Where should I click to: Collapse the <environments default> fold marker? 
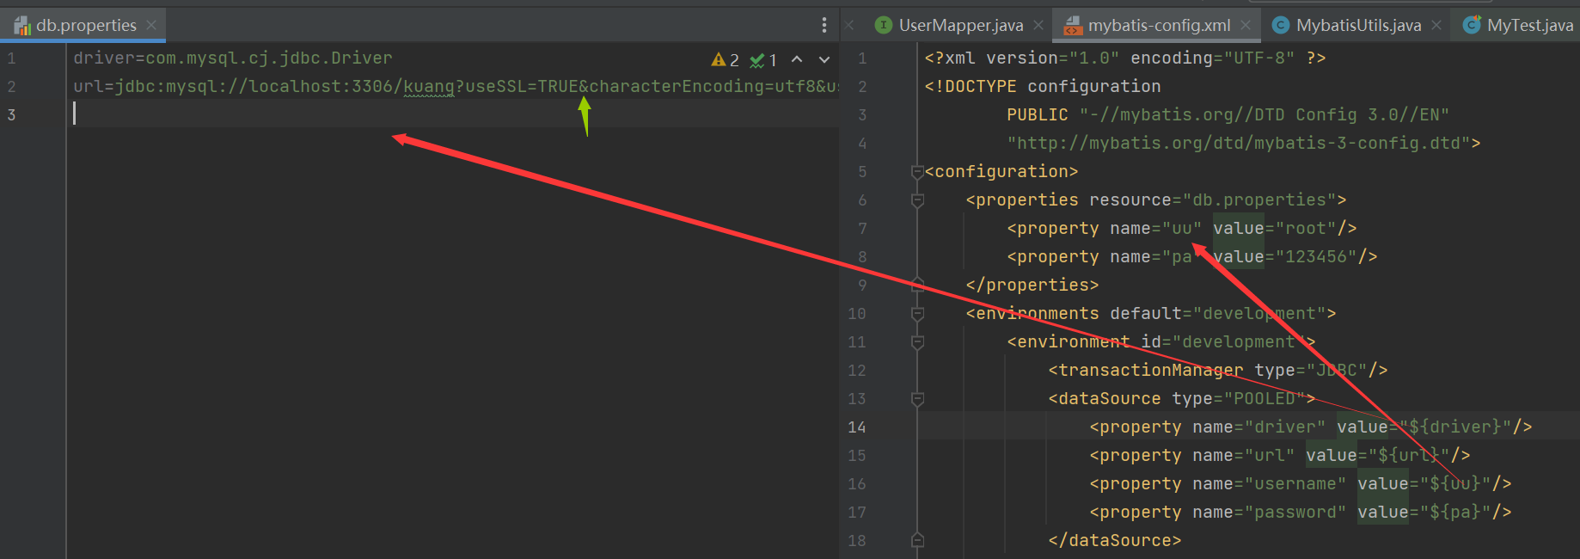click(x=917, y=314)
